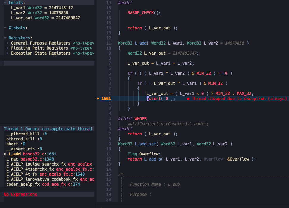Click the red exception dot beside assert
The image size is (289, 208).
click(x=188, y=99)
